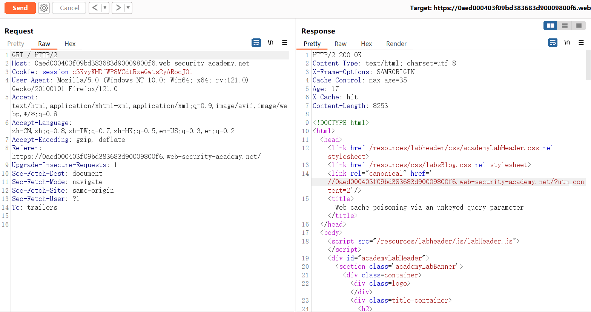This screenshot has width=591, height=312.
Task: Toggle word wrap icon in Response panel
Action: pyautogui.click(x=553, y=43)
